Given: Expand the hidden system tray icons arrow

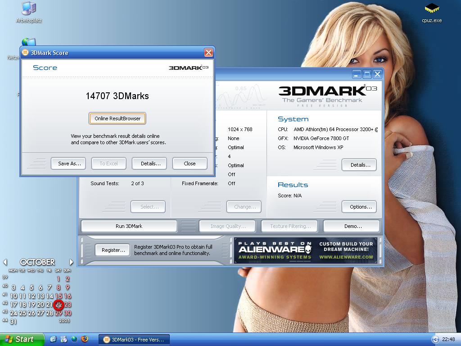Looking at the screenshot, I should [x=435, y=340].
